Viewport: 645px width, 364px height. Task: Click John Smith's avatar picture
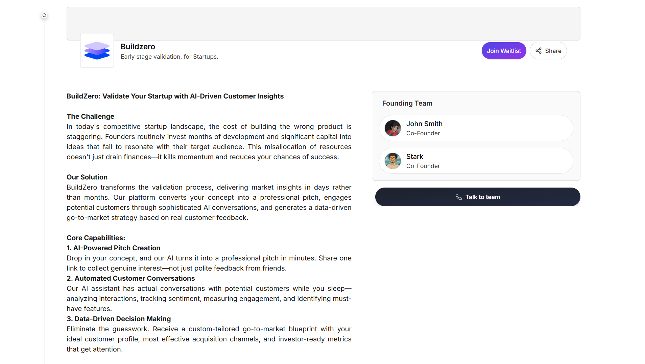pos(393,128)
